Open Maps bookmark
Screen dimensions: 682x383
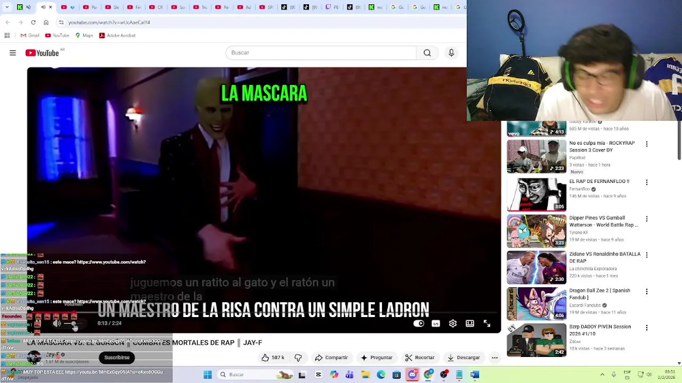point(84,36)
